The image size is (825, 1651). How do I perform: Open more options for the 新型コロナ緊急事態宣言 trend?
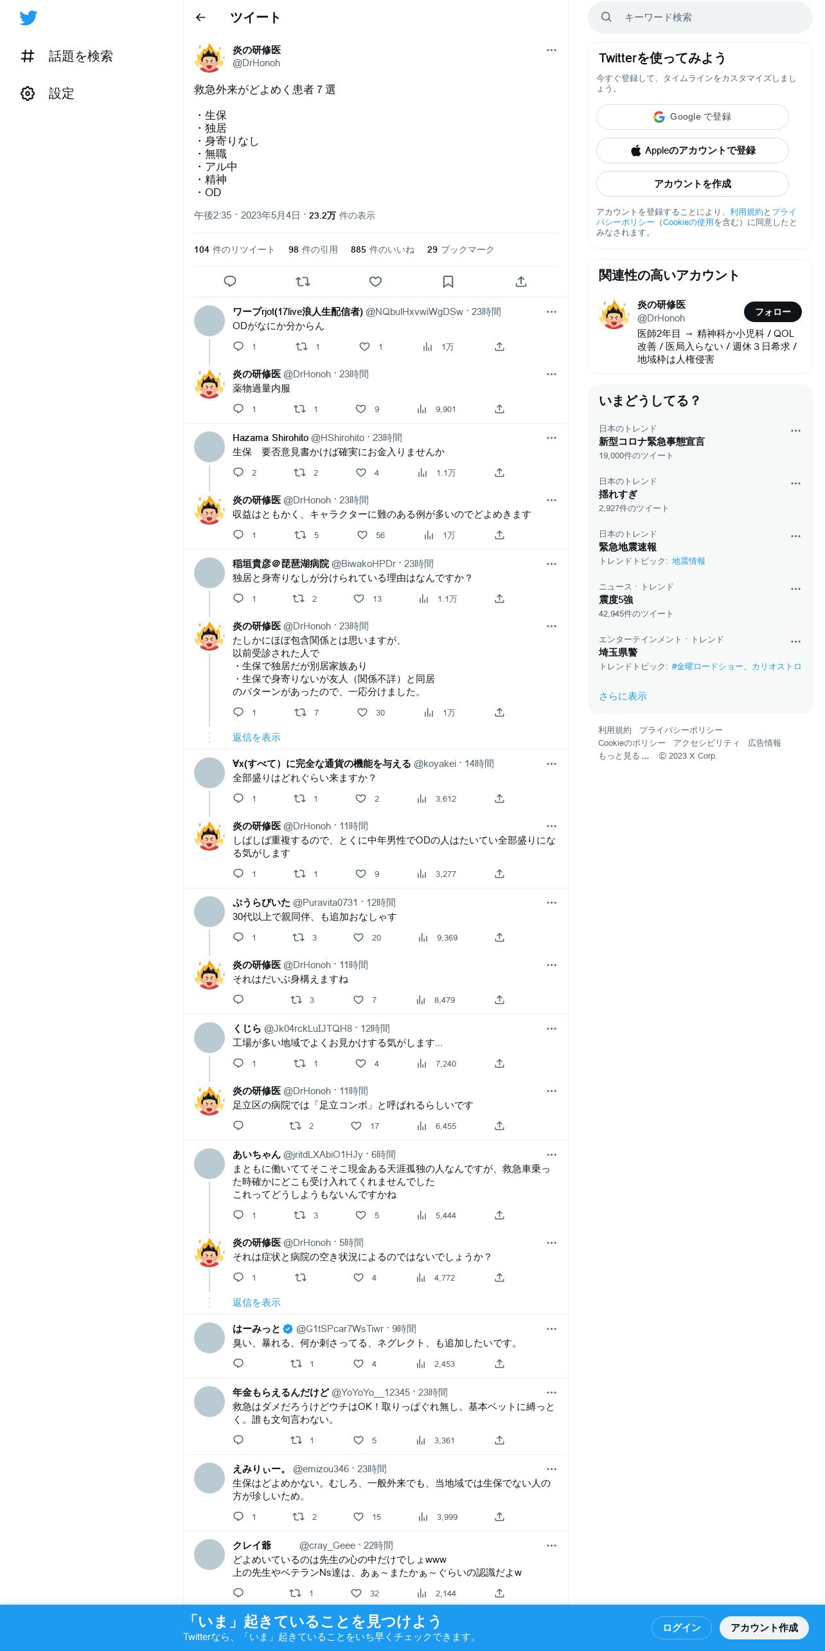(x=795, y=431)
